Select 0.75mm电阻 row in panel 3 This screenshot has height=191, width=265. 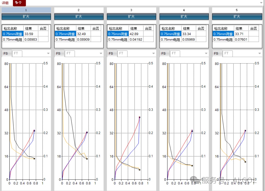click(x=130, y=40)
